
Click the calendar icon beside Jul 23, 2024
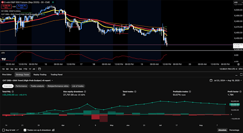(x=211, y=80)
